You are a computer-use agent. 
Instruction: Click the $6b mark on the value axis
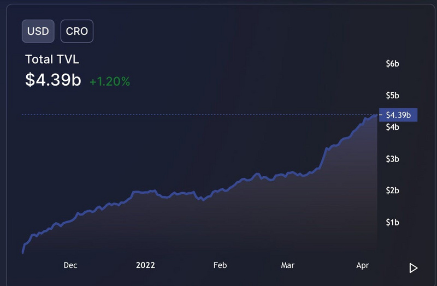tap(392, 64)
